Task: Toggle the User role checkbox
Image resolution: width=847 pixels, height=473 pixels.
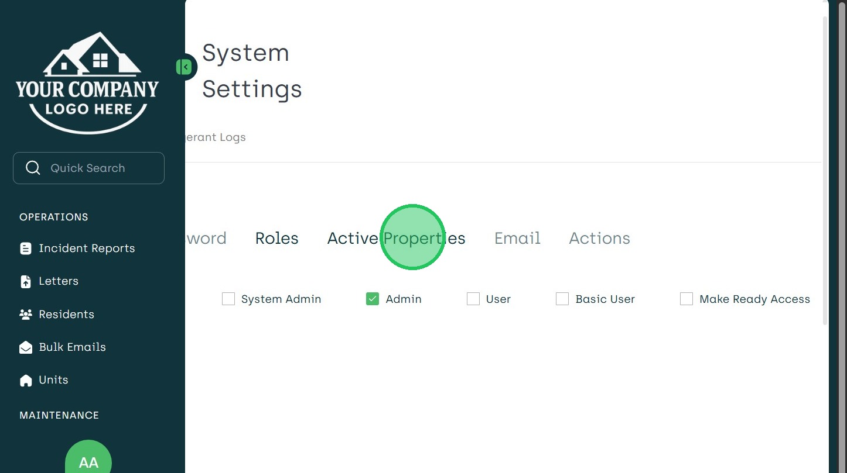Action: pyautogui.click(x=473, y=299)
